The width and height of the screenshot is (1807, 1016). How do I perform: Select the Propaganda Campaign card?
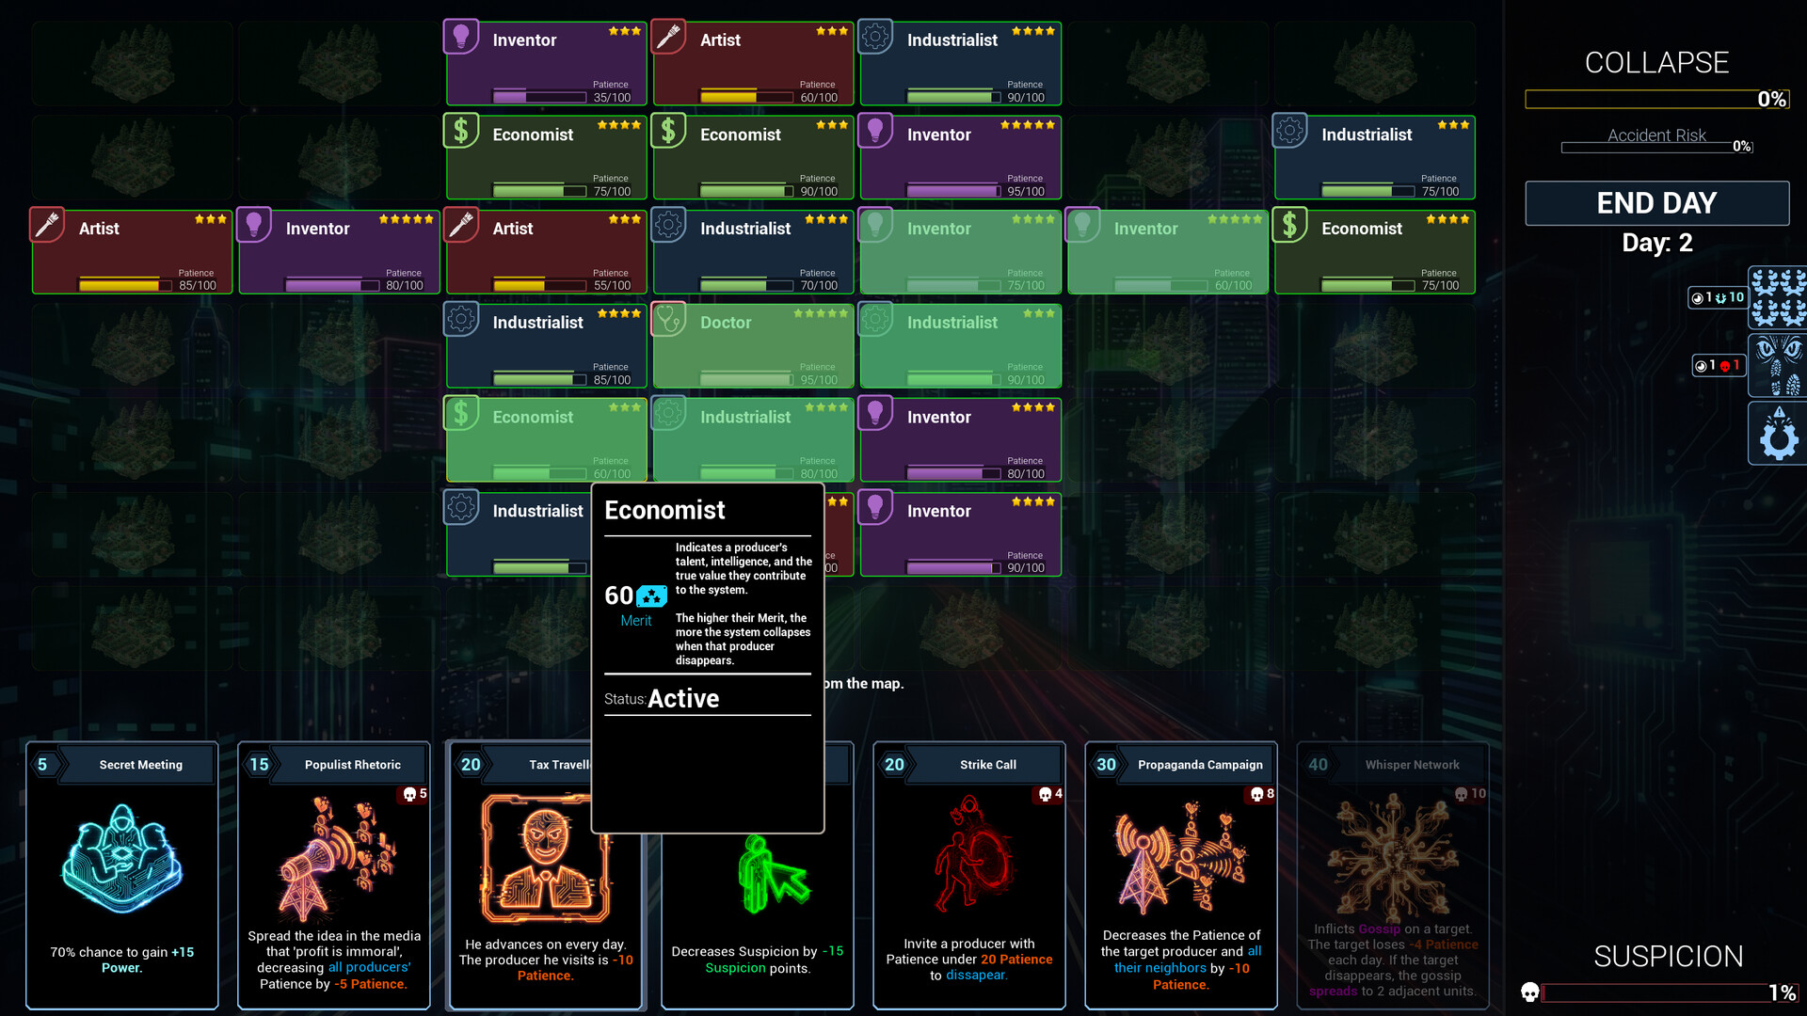(1180, 875)
